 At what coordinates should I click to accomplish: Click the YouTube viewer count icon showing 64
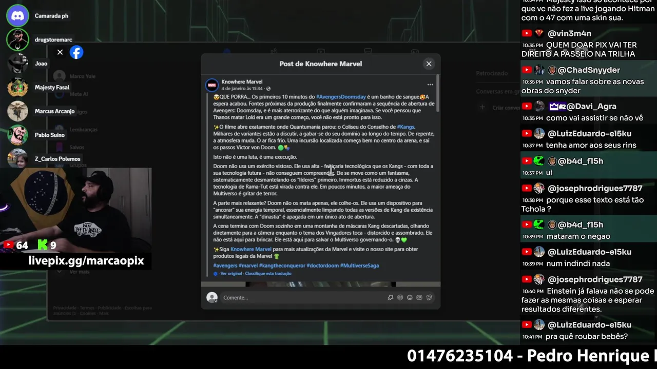(x=8, y=245)
